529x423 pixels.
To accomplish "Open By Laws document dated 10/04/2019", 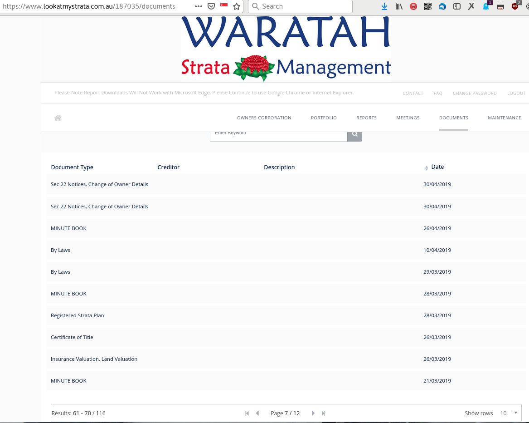I will point(286,251).
